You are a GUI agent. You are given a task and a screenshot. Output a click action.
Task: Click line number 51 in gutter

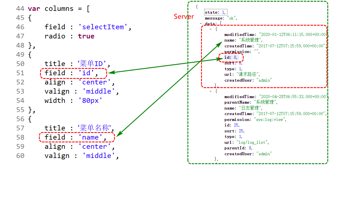pos(20,73)
